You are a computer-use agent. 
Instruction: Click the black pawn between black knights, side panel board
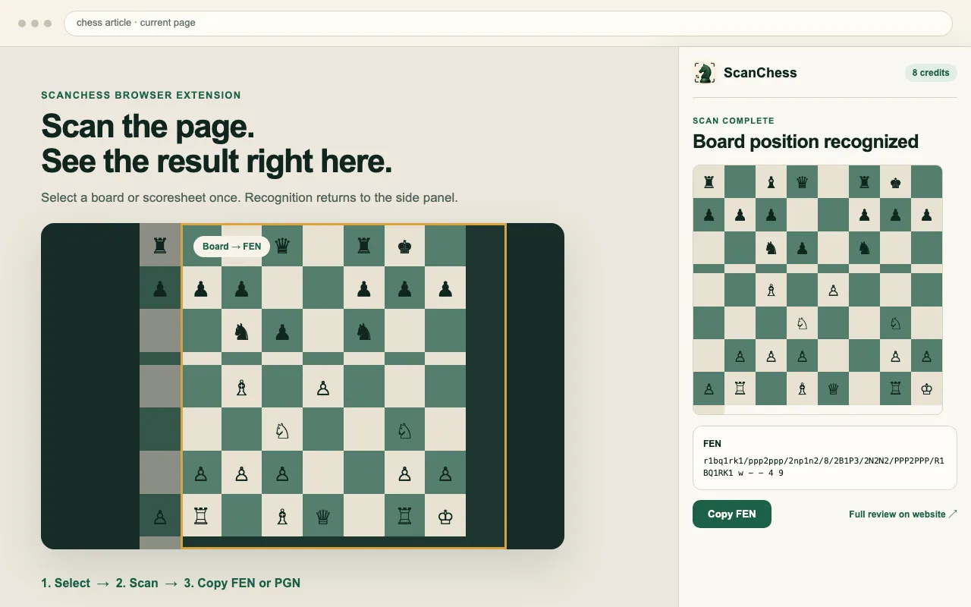pos(802,247)
